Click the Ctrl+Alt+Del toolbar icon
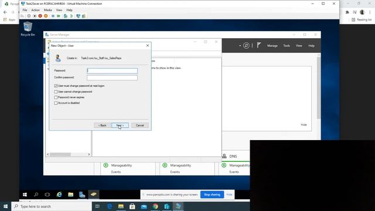The image size is (375, 211). coord(22,16)
